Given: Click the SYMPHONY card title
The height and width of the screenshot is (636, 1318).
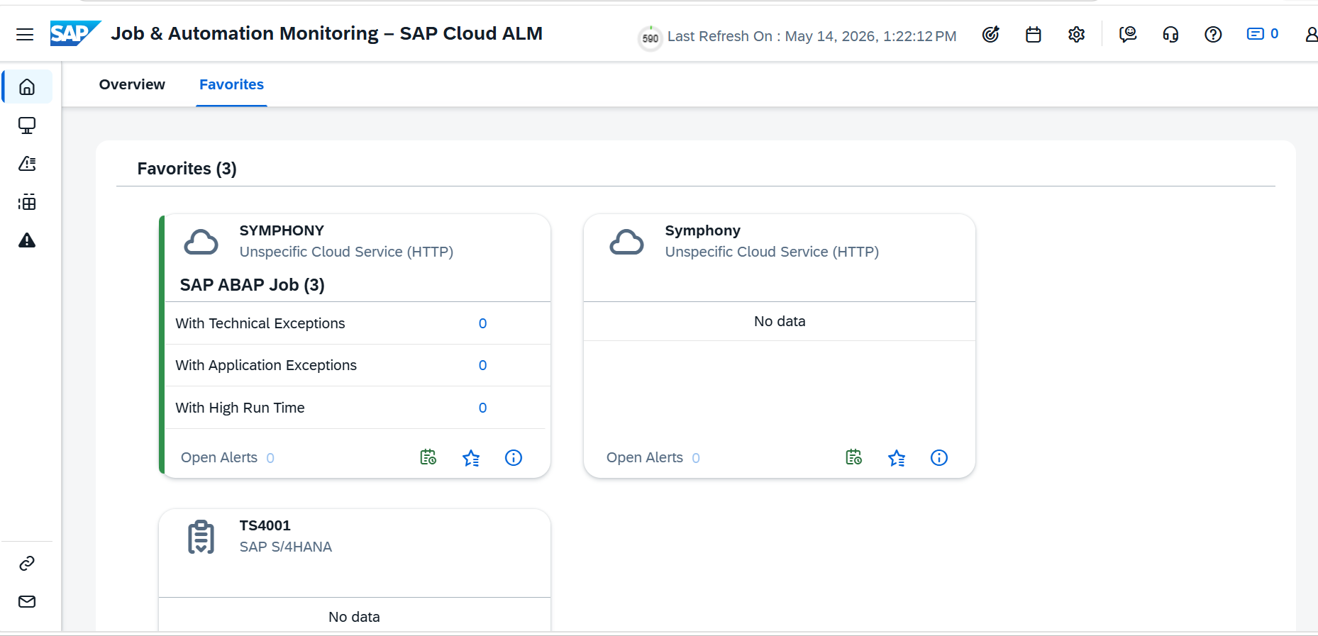Looking at the screenshot, I should coord(282,230).
